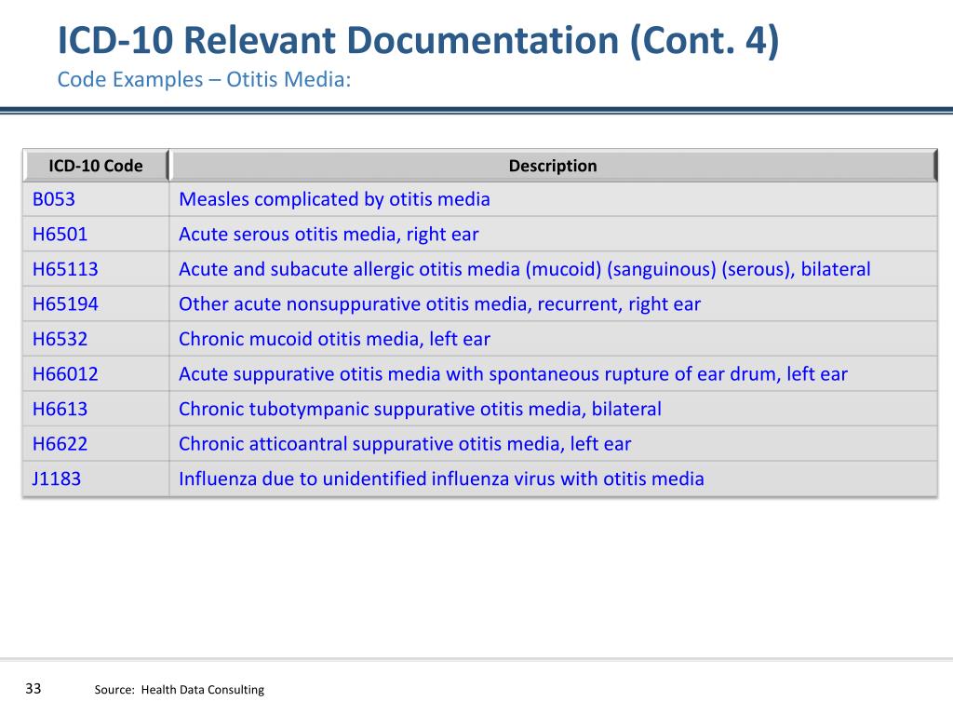Viewport: 953px width, 715px height.
Task: Click the ICD-10 Code column header
Action: coord(96,166)
